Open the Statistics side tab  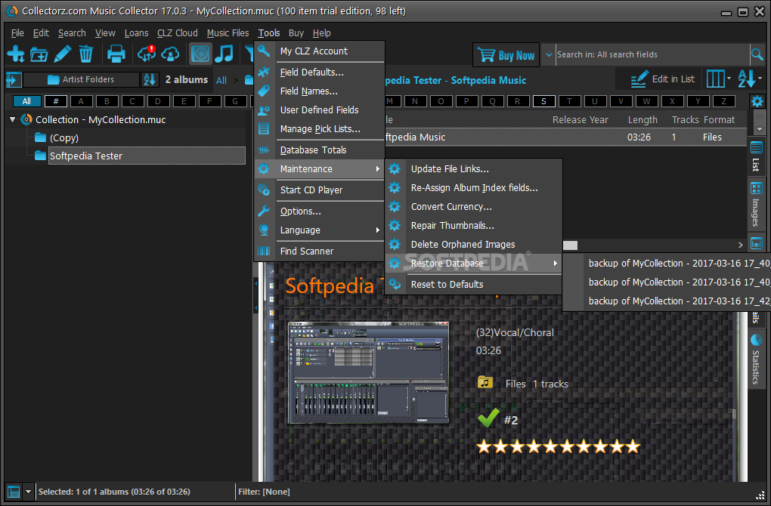[756, 359]
